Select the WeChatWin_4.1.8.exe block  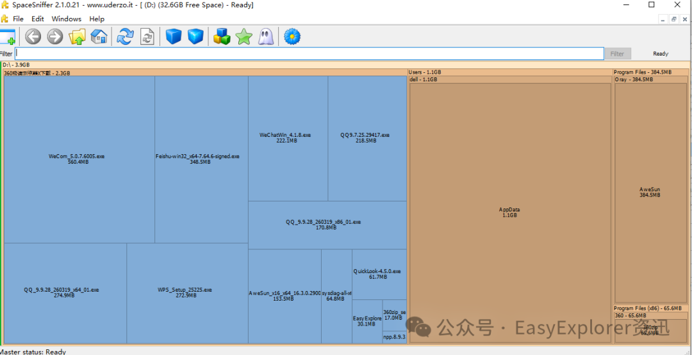coord(288,138)
